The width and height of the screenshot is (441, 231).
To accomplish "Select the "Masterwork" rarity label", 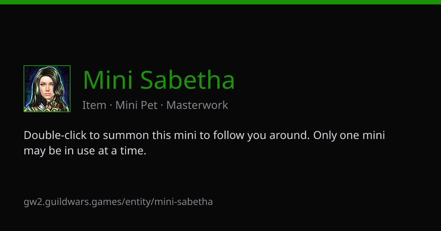I will 197,105.
